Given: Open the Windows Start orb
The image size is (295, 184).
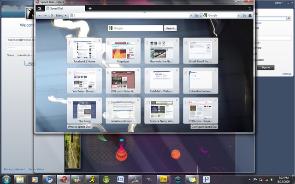Looking at the screenshot, I should point(6,179).
